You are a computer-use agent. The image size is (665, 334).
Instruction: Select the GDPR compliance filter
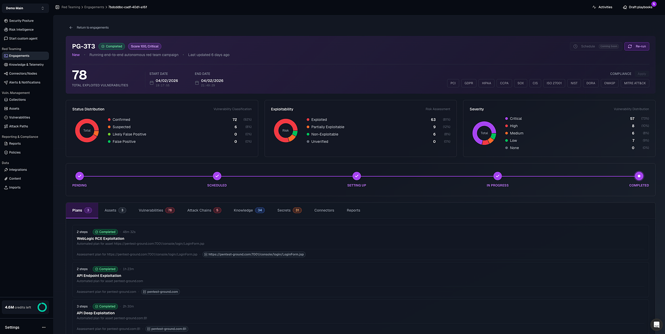point(470,83)
